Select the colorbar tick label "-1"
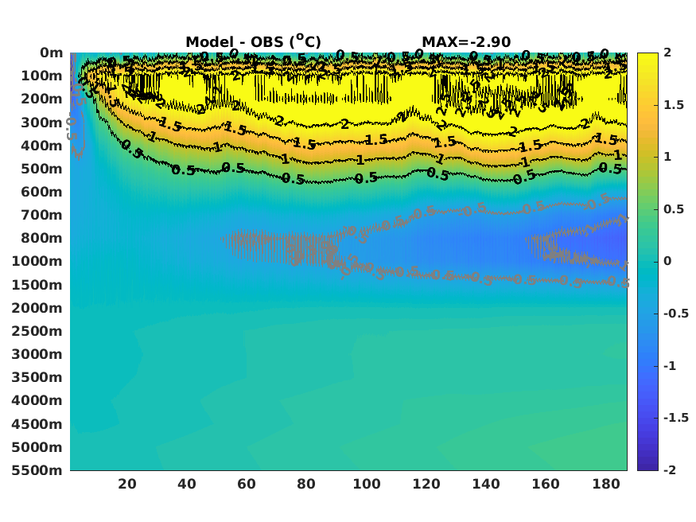 click(x=670, y=366)
